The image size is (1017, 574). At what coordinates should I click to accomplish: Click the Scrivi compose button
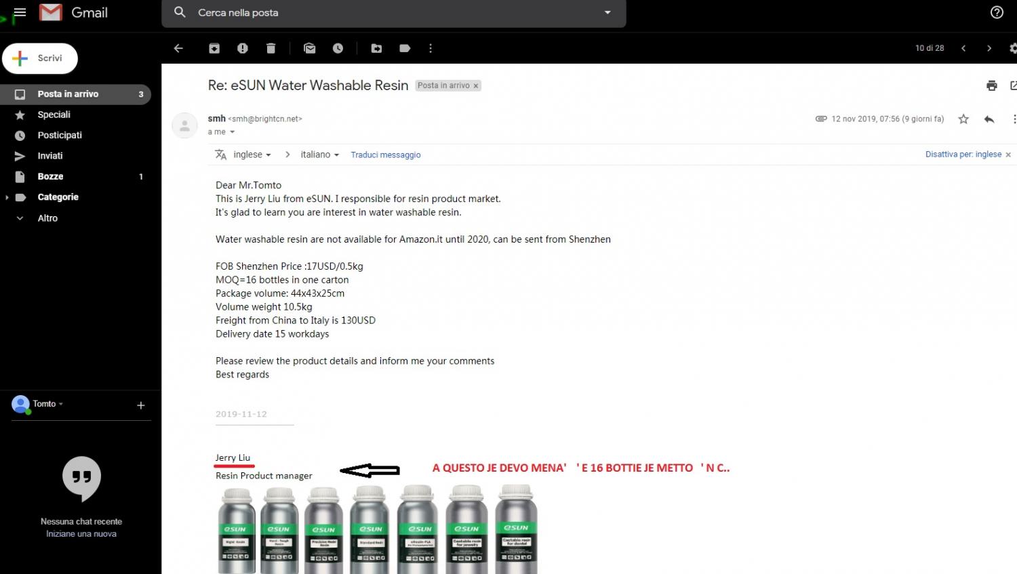(40, 58)
